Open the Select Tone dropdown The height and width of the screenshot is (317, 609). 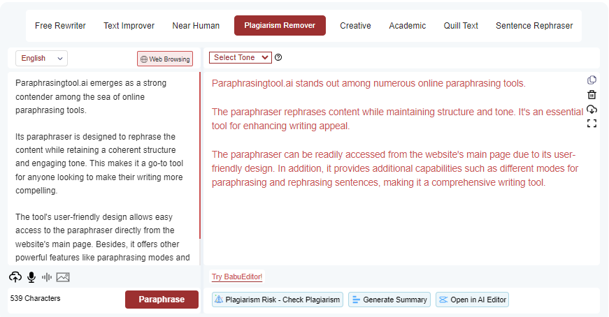coord(241,57)
